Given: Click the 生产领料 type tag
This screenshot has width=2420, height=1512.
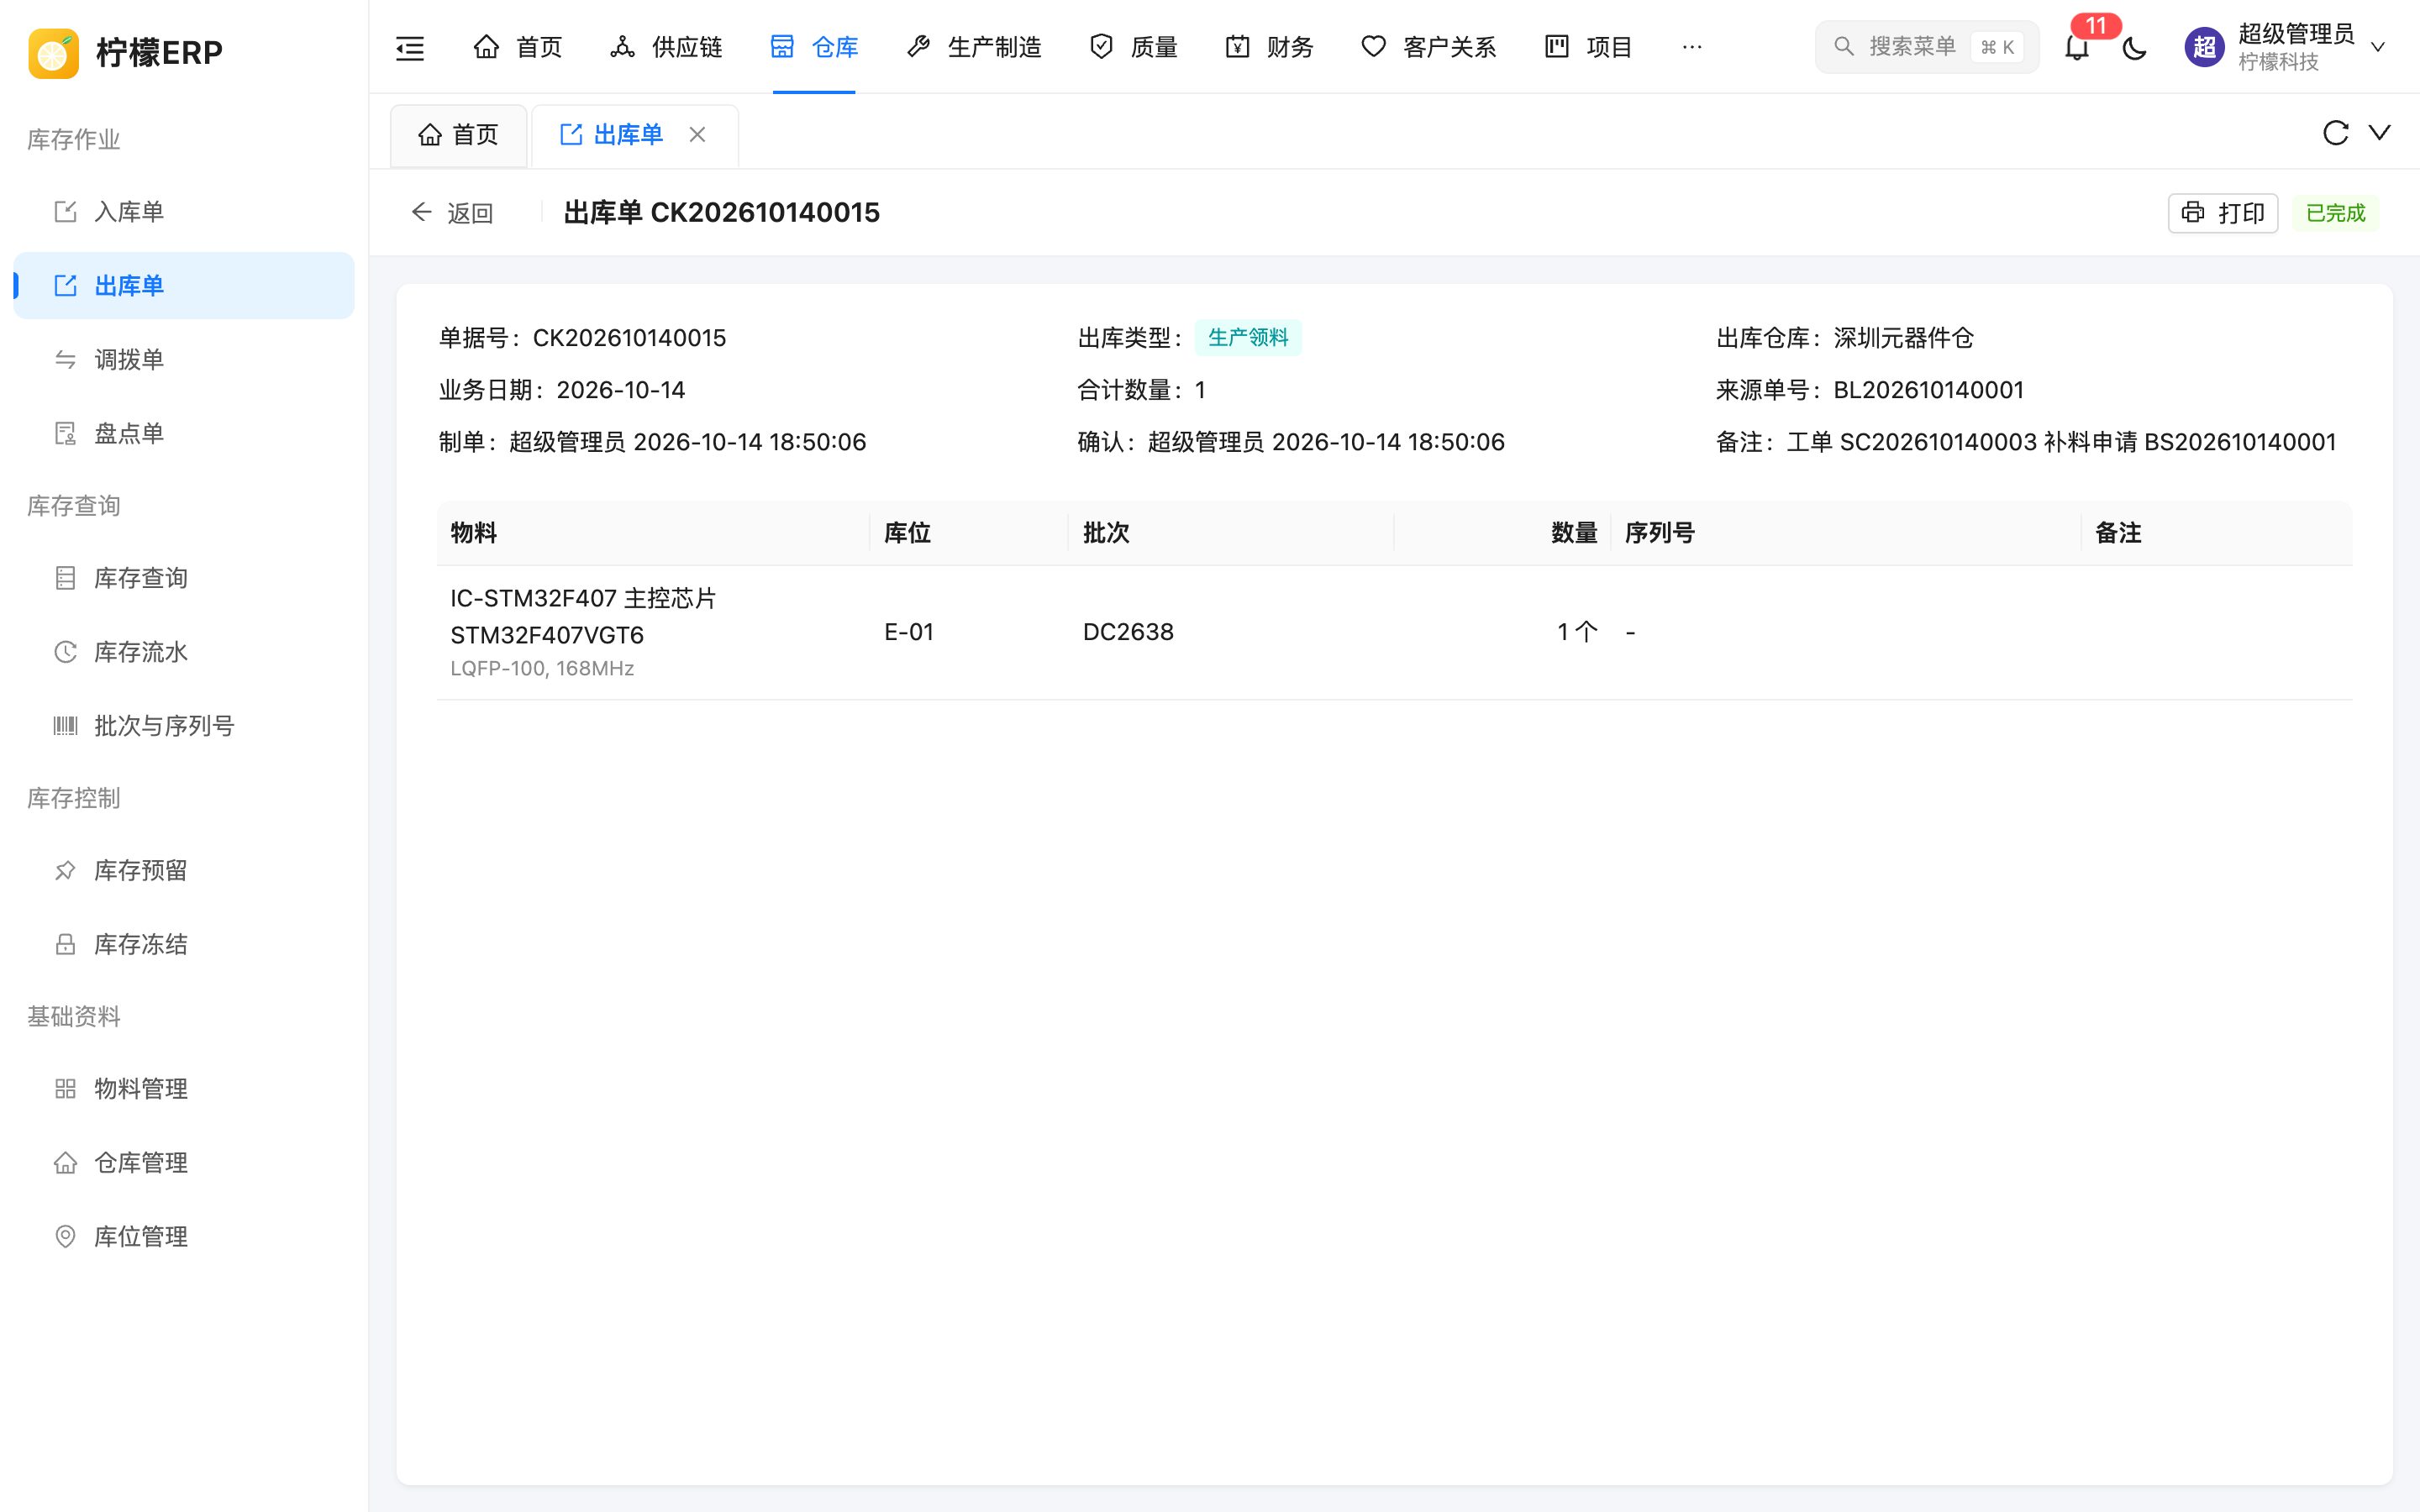Looking at the screenshot, I should [x=1248, y=338].
